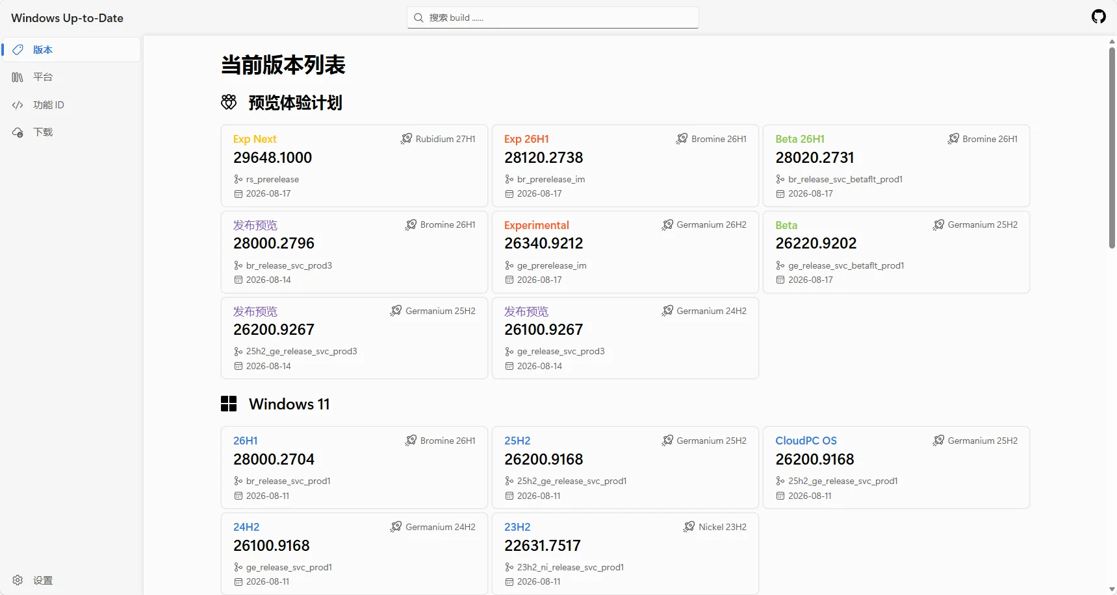
Task: Click the ge_prerelease_im branch text
Action: [x=552, y=265]
